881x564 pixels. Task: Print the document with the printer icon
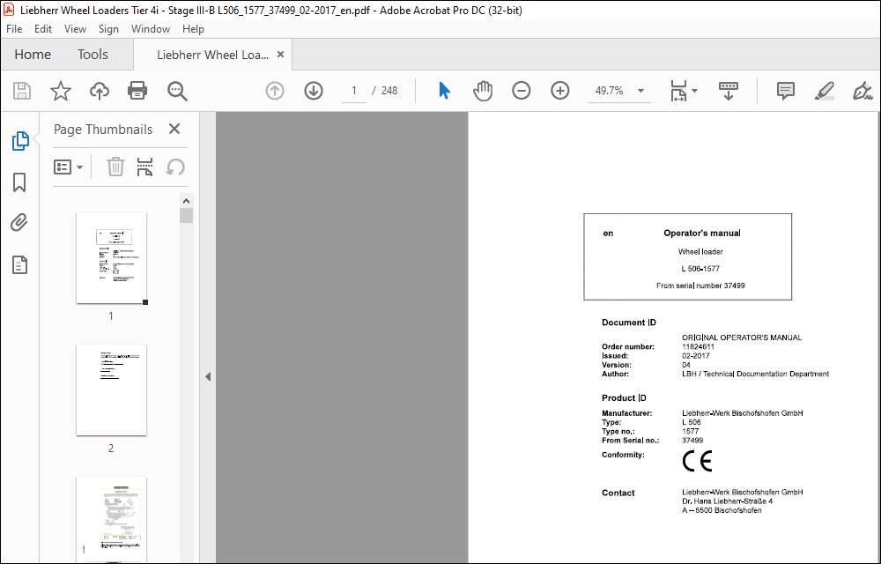click(x=137, y=91)
